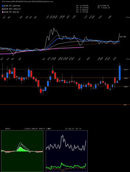Click the 1093 price level label
Image resolution: width=130 pixels, height=172 pixels.
point(126,78)
